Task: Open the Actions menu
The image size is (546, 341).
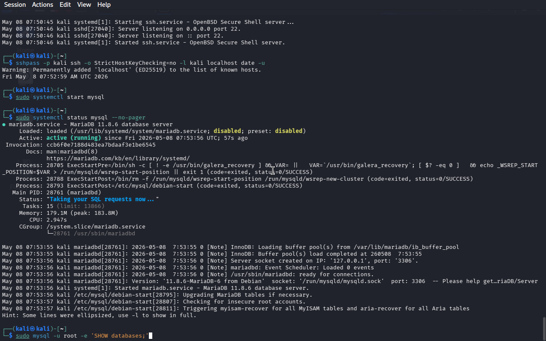Action: pyautogui.click(x=43, y=5)
